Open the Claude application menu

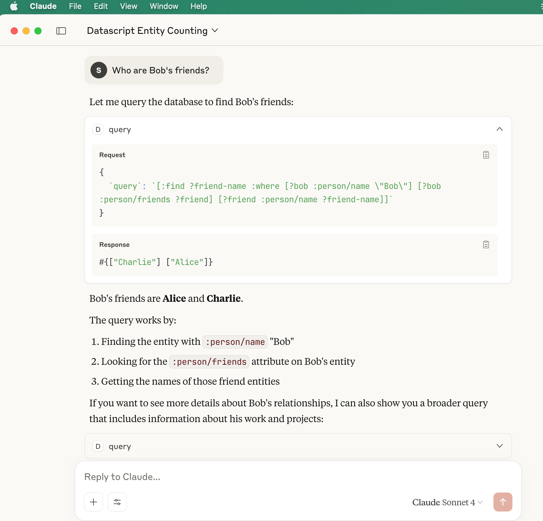coord(43,6)
